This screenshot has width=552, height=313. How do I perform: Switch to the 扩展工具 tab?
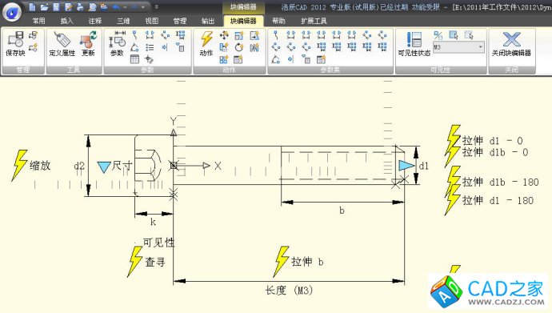[x=314, y=21]
